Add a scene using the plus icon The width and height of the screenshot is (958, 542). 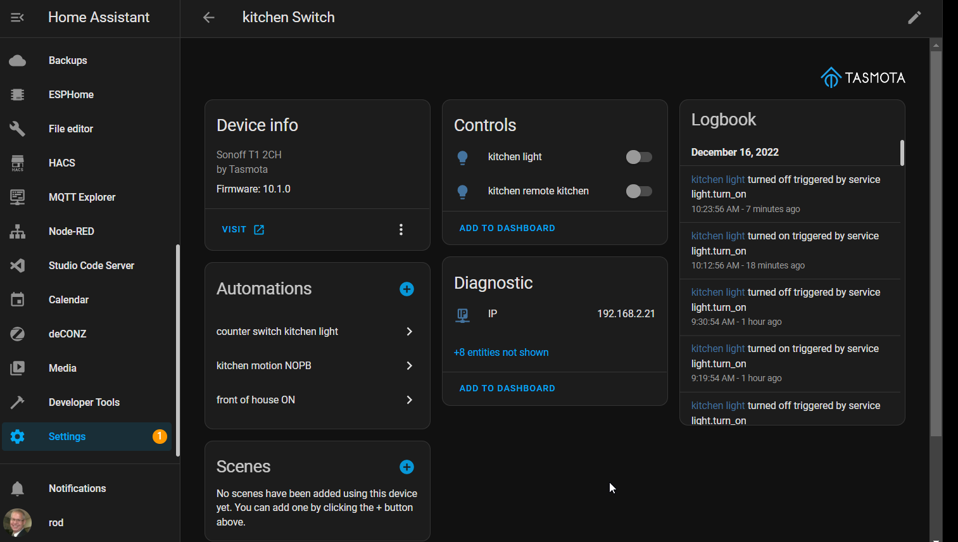406,467
